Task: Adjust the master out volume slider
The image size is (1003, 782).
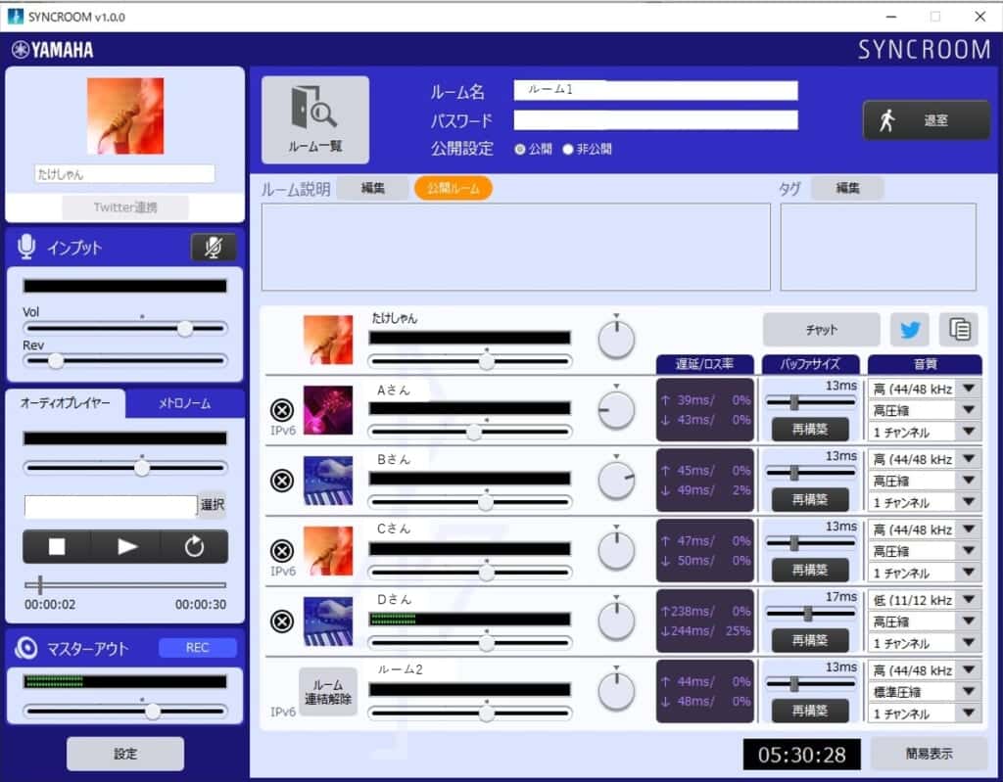Action: [125, 711]
